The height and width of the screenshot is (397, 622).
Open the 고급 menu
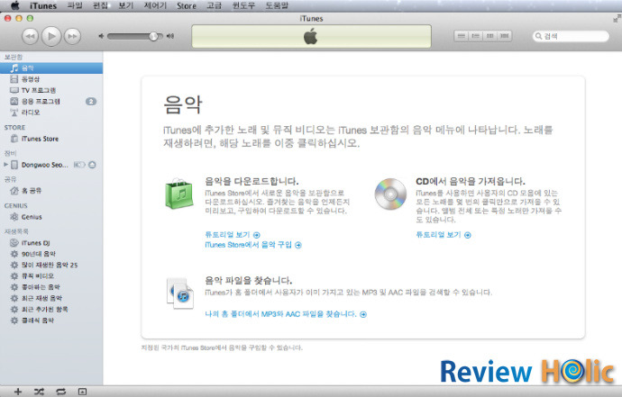[x=215, y=5]
